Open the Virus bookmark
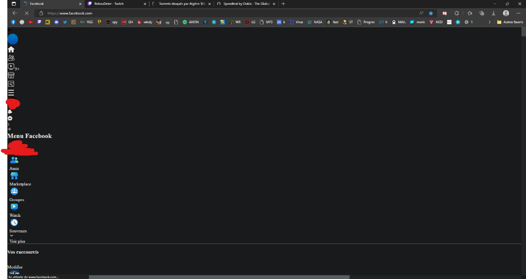This screenshot has width=526, height=279. [x=296, y=22]
